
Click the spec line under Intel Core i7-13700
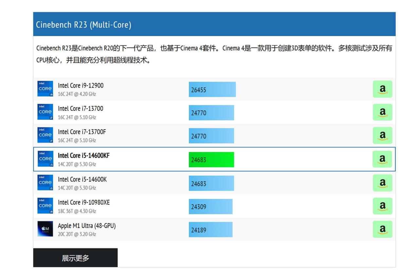77,117
